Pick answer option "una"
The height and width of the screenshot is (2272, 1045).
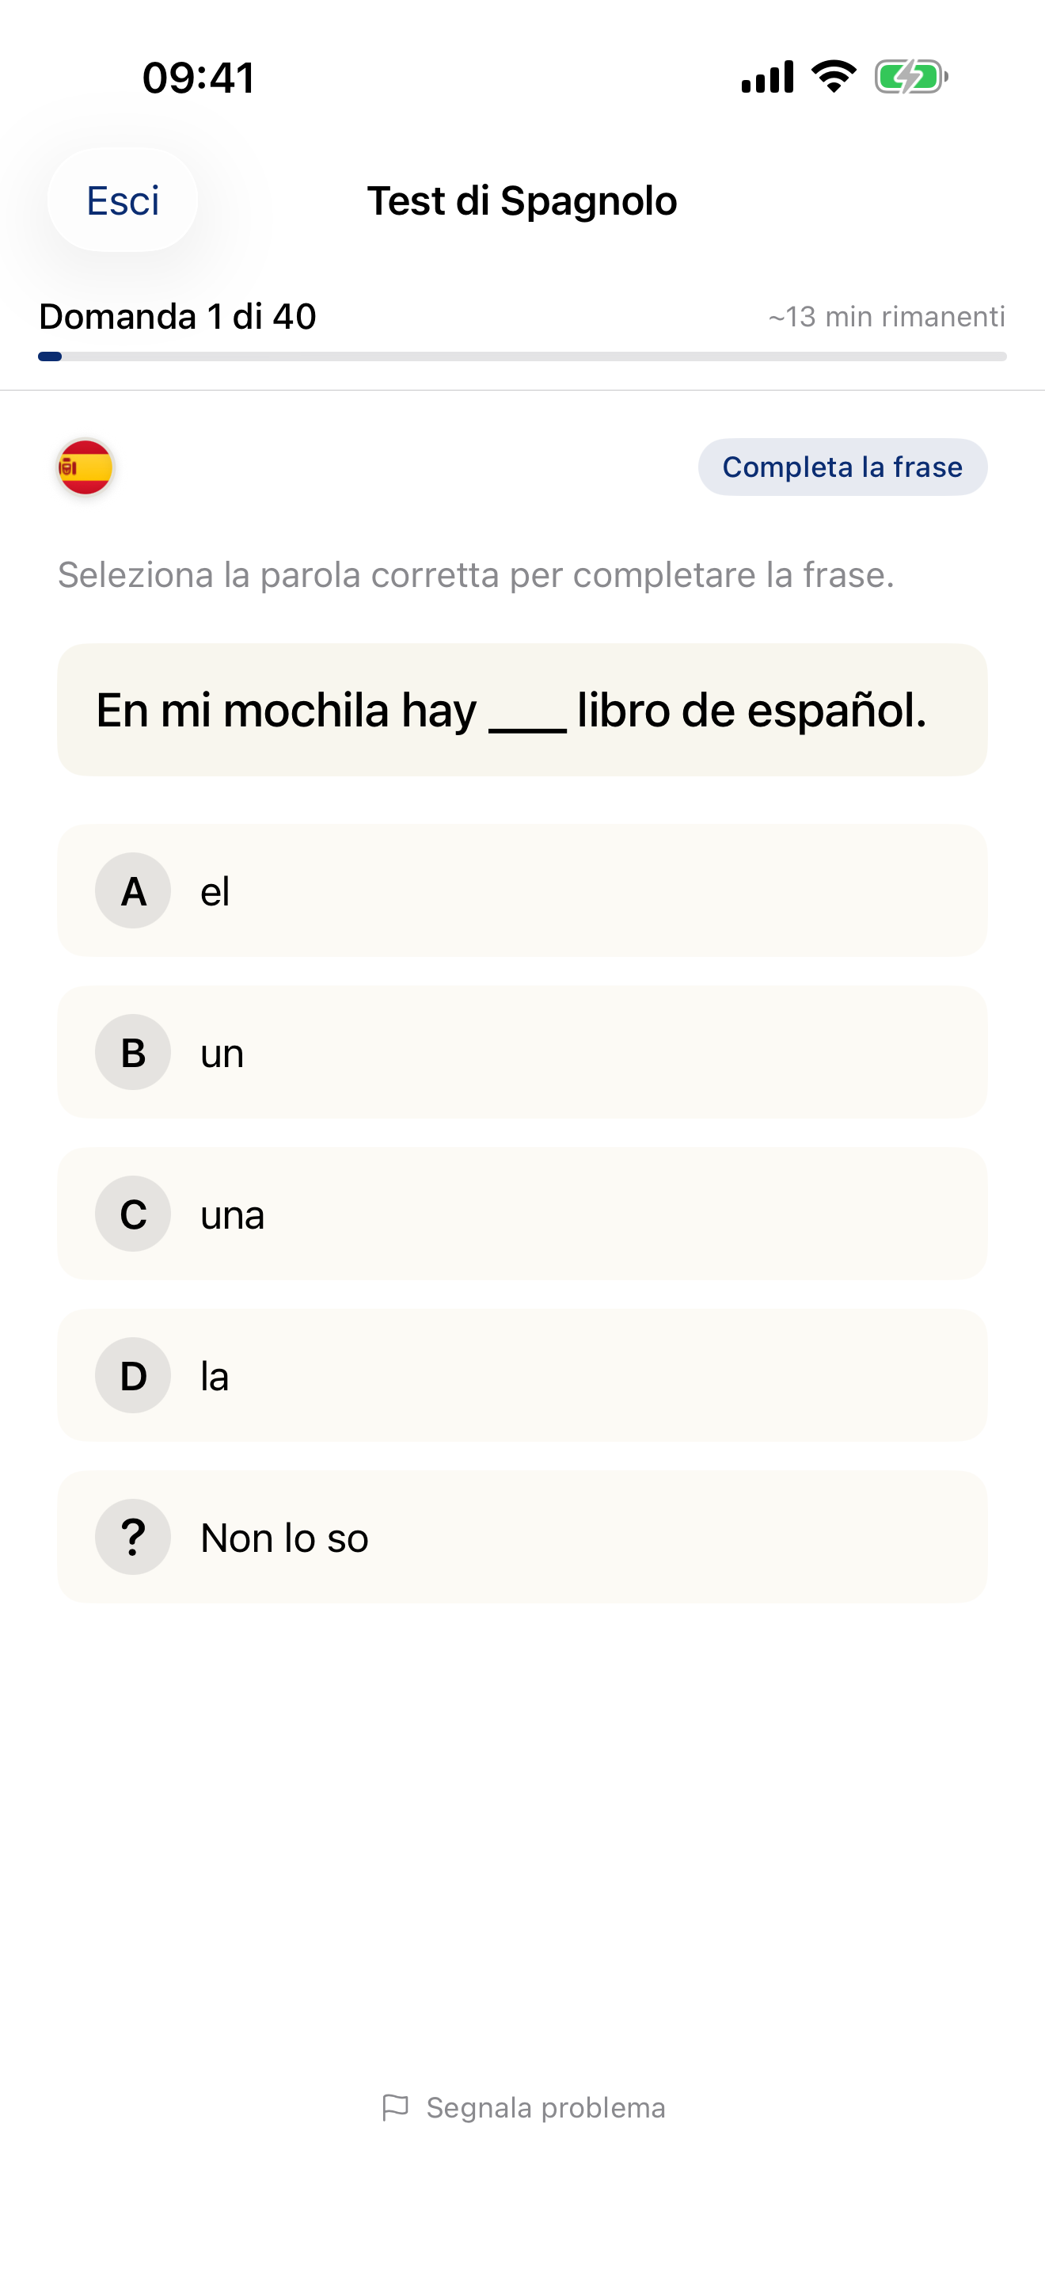[x=522, y=1214]
